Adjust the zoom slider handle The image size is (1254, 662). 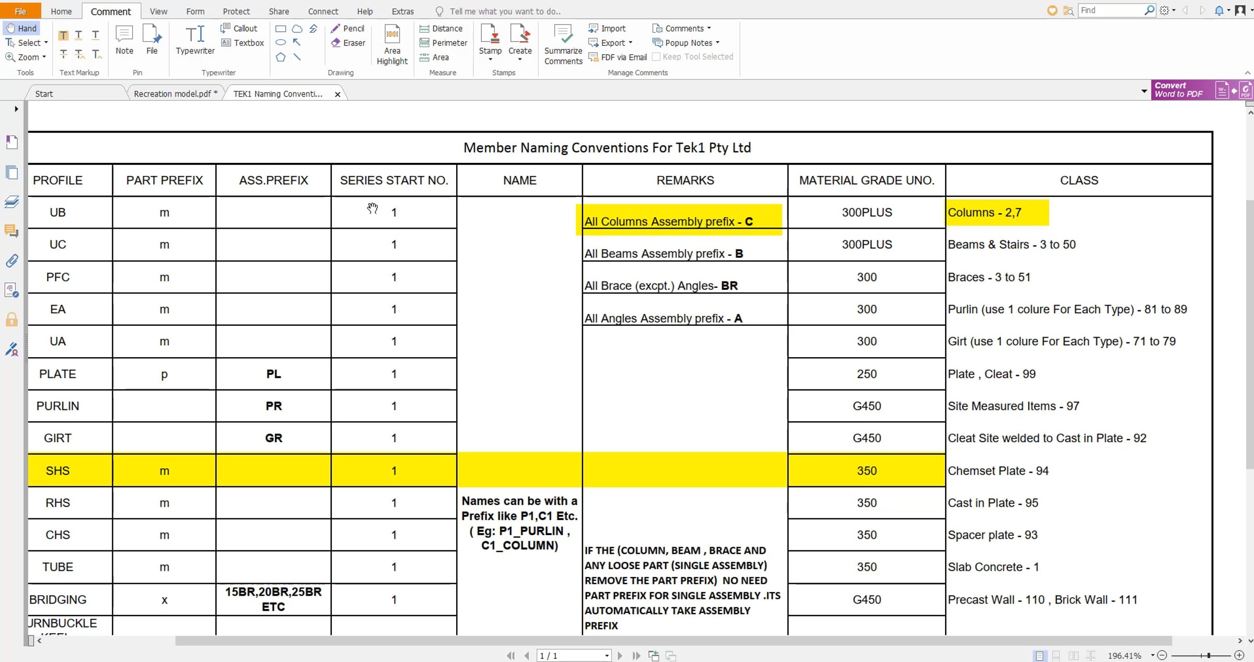click(x=1209, y=655)
